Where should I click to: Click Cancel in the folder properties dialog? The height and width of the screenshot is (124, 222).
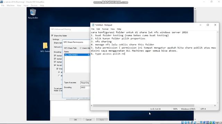click(x=89, y=120)
